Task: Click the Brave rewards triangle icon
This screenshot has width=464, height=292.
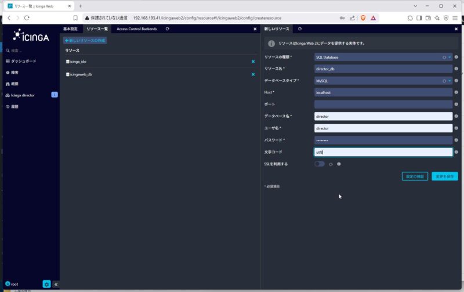Action: 373,18
